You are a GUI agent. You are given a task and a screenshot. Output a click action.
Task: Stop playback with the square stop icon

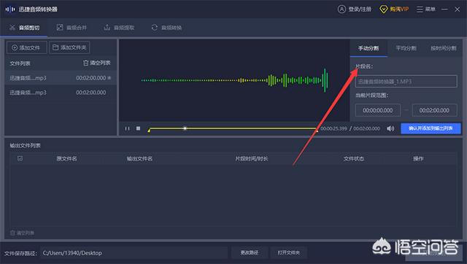click(x=138, y=128)
